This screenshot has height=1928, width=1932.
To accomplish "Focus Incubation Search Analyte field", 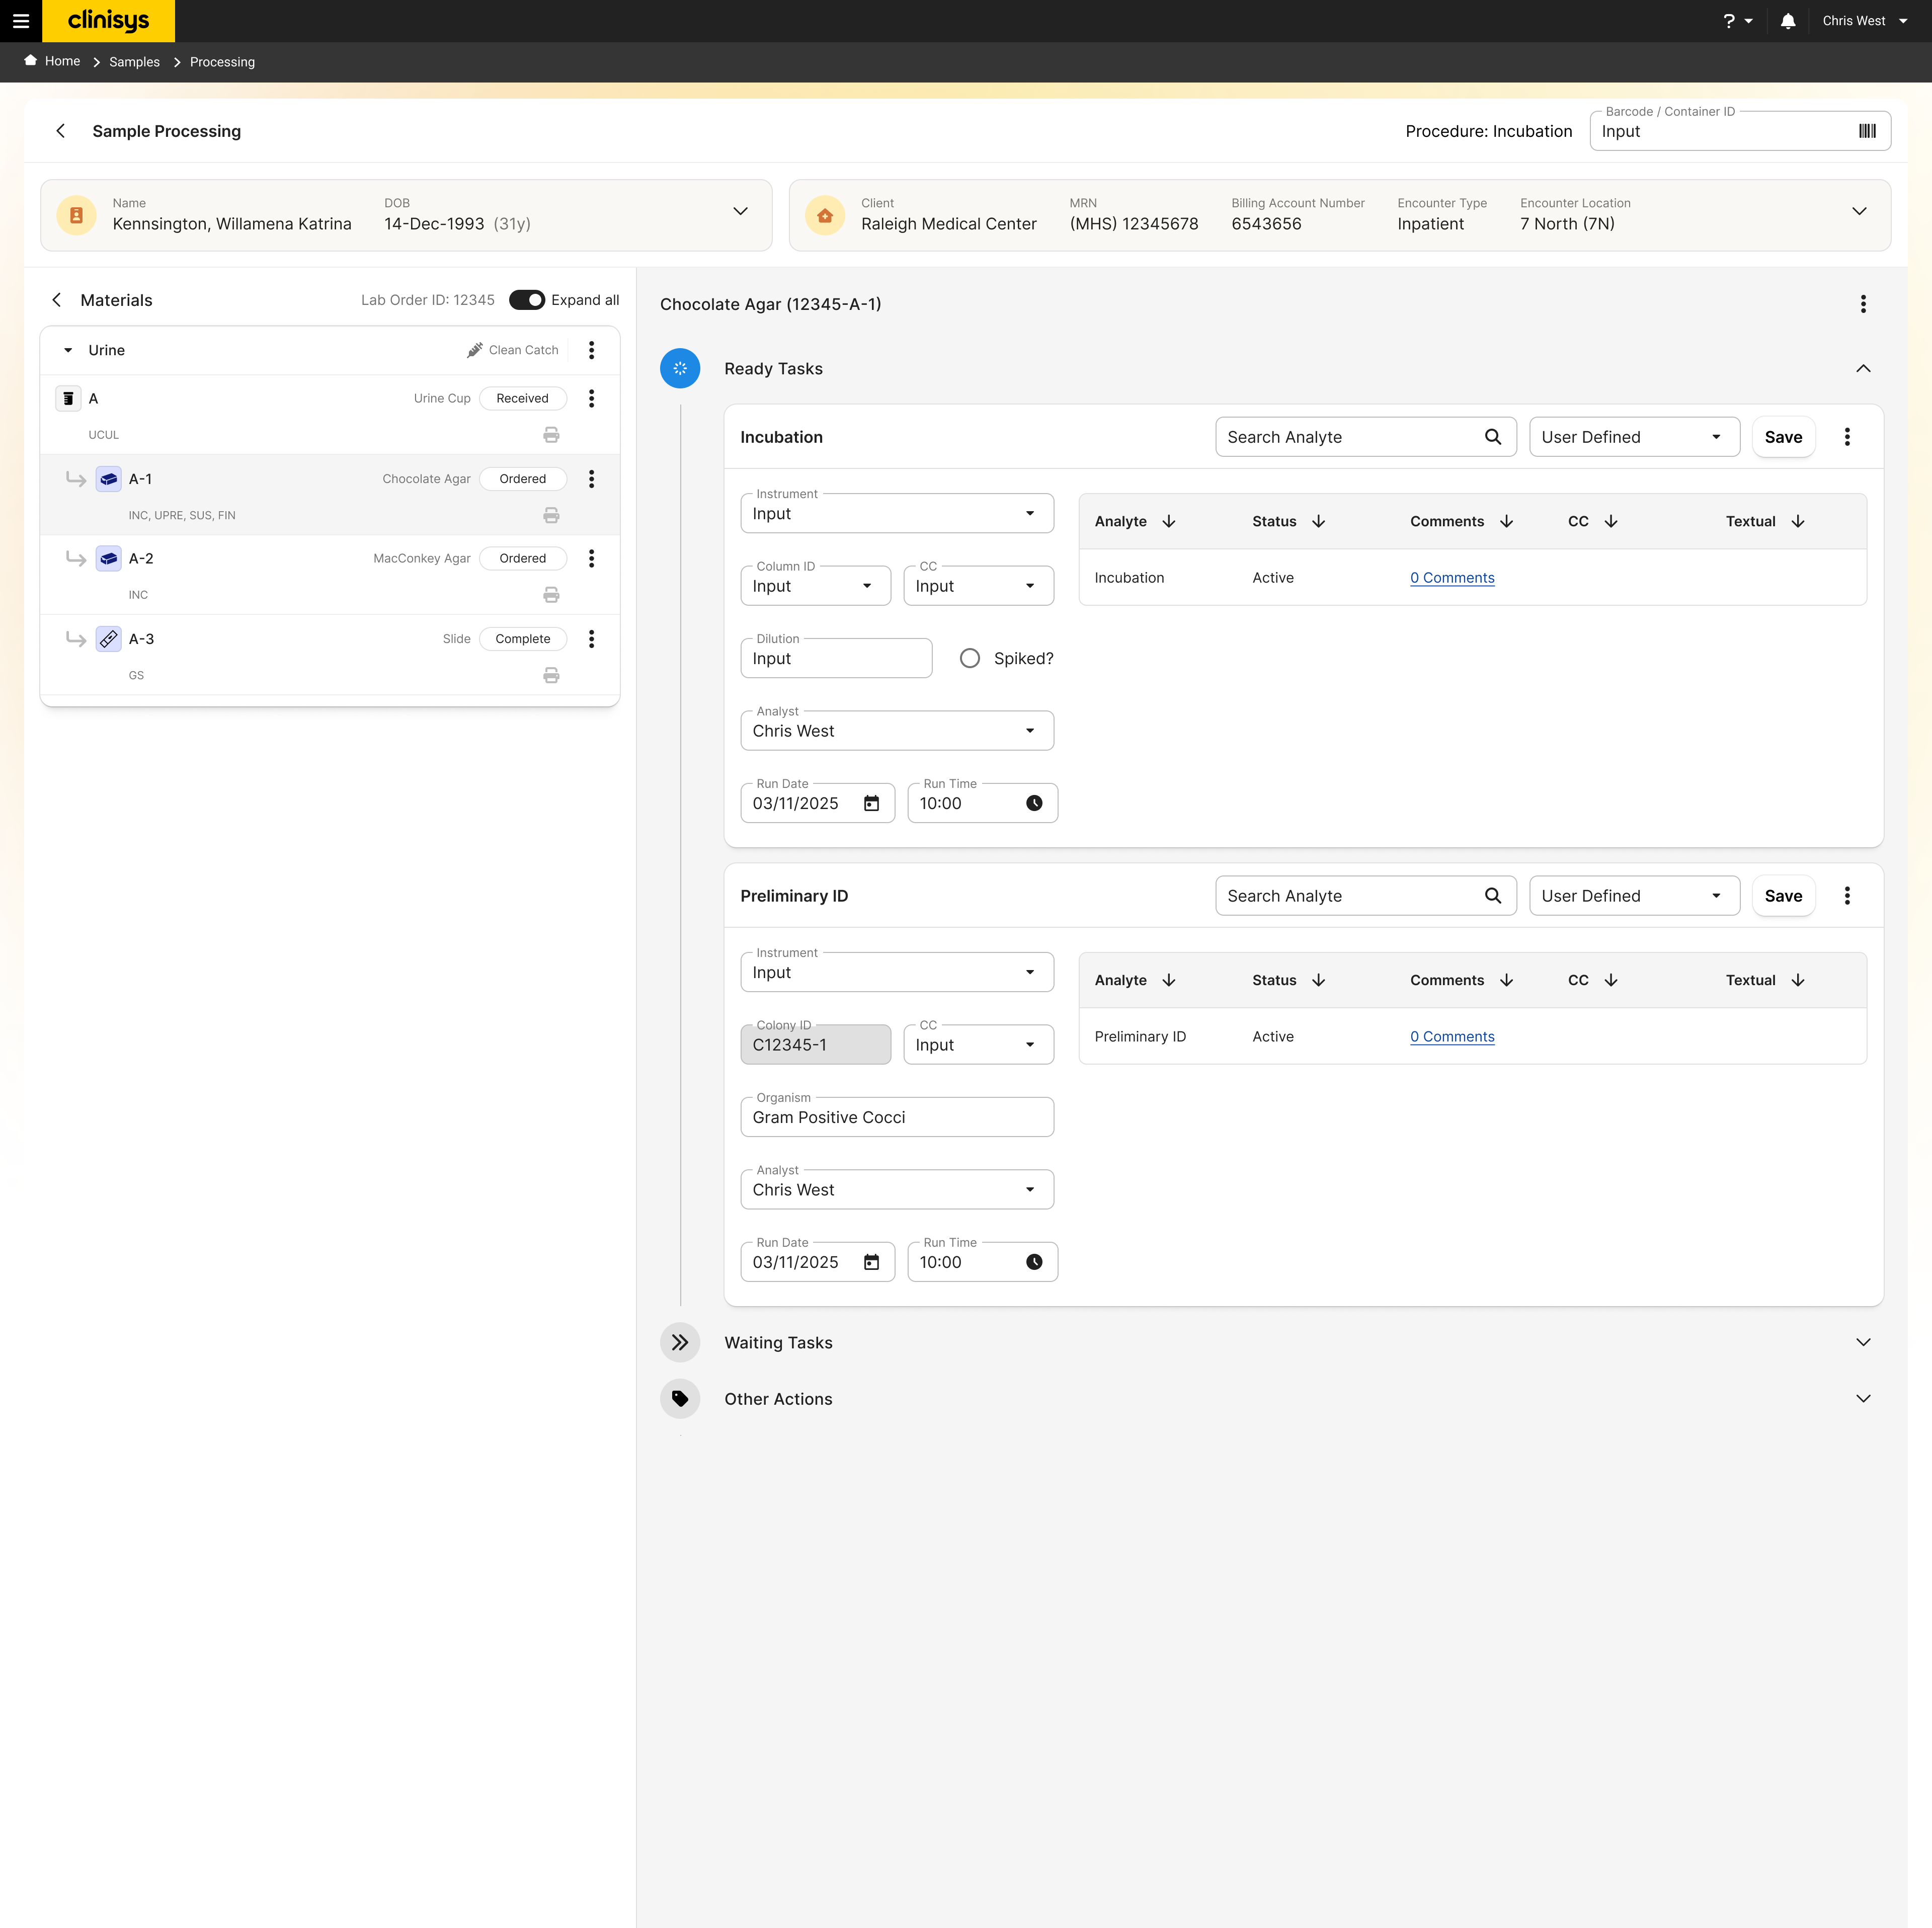I will click(x=1366, y=437).
